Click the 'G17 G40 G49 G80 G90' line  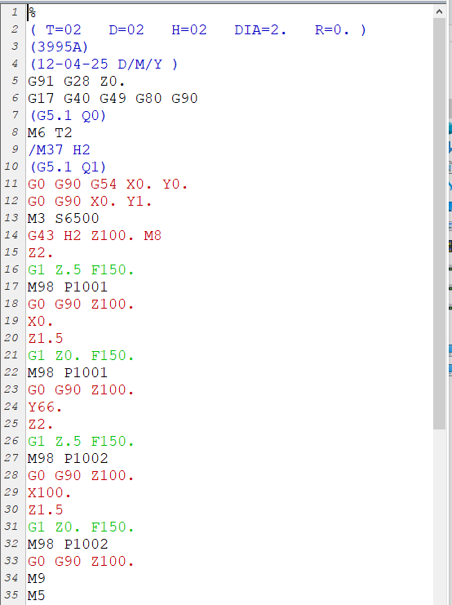coord(113,99)
